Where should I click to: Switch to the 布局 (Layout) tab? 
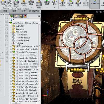click(5, 11)
